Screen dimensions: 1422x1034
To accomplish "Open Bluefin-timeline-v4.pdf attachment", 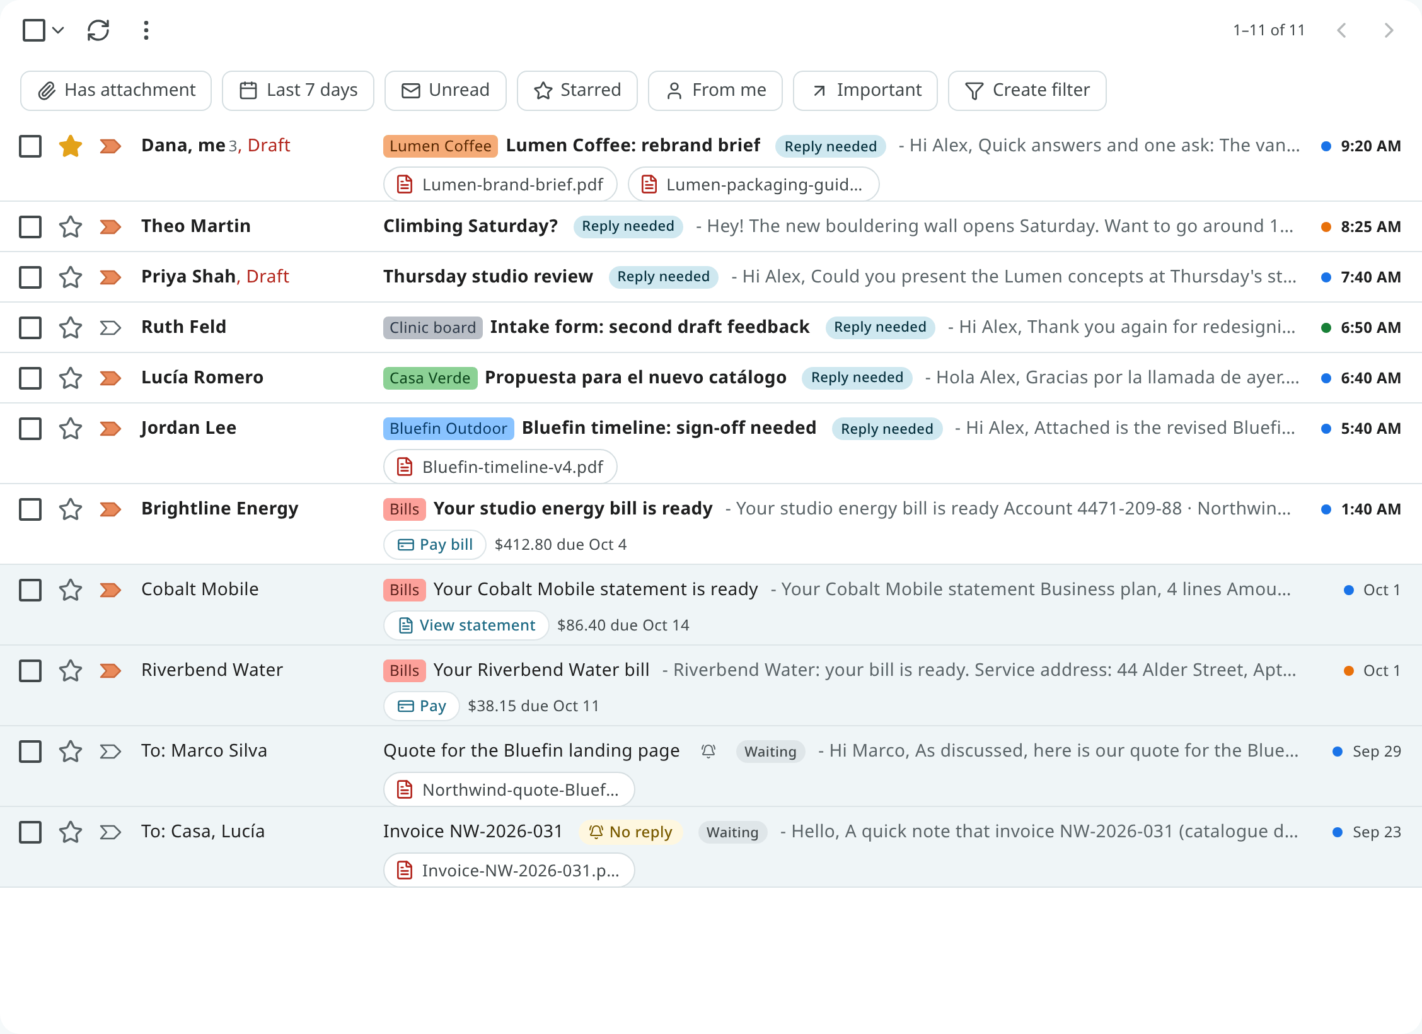I will 500,467.
